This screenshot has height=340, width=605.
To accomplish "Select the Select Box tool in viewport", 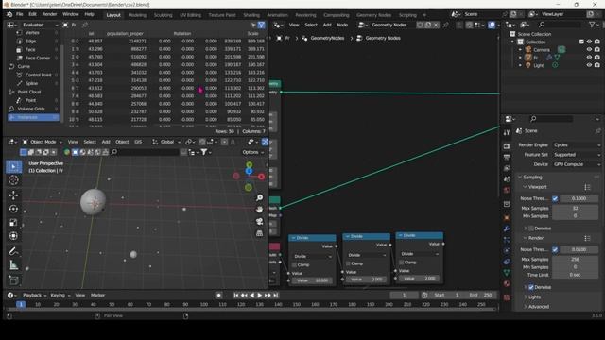I will 13,166.
